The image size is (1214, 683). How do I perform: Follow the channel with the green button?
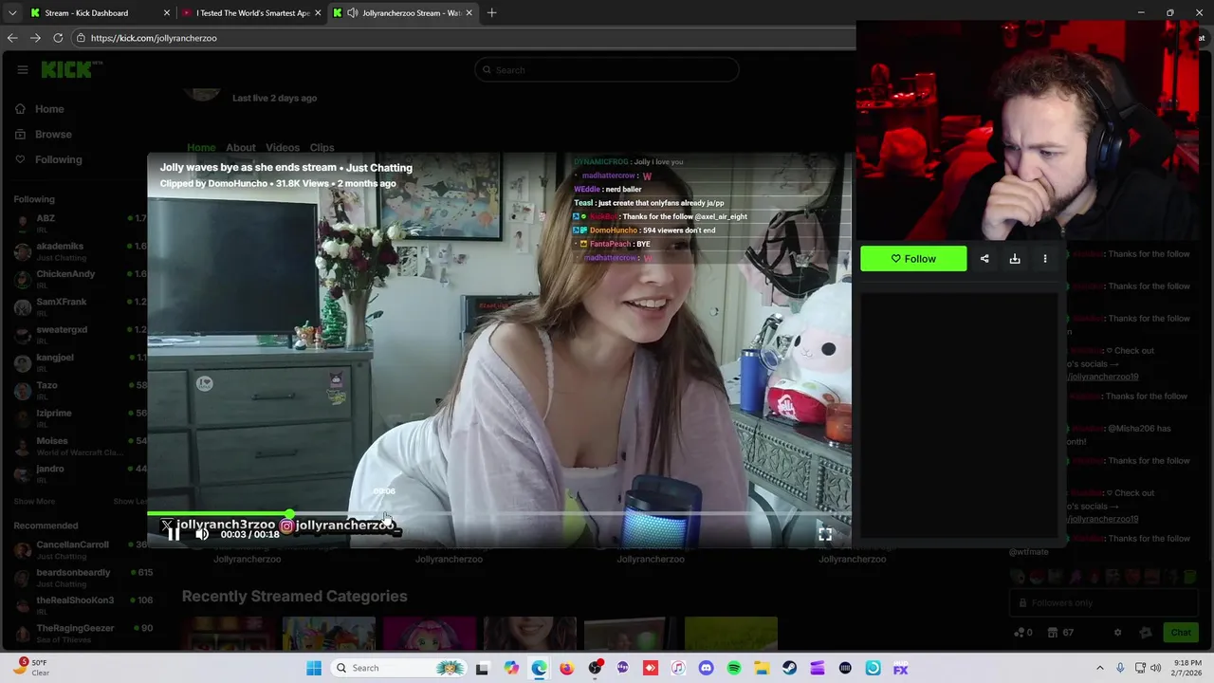point(913,259)
